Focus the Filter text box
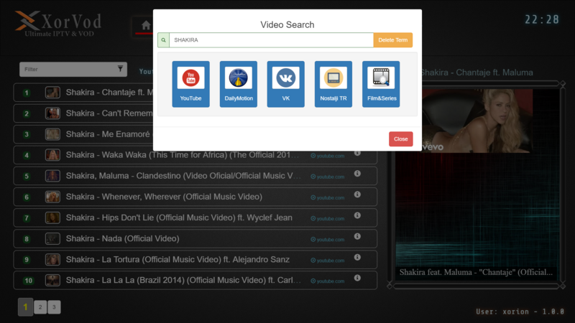The height and width of the screenshot is (323, 575). [x=73, y=69]
